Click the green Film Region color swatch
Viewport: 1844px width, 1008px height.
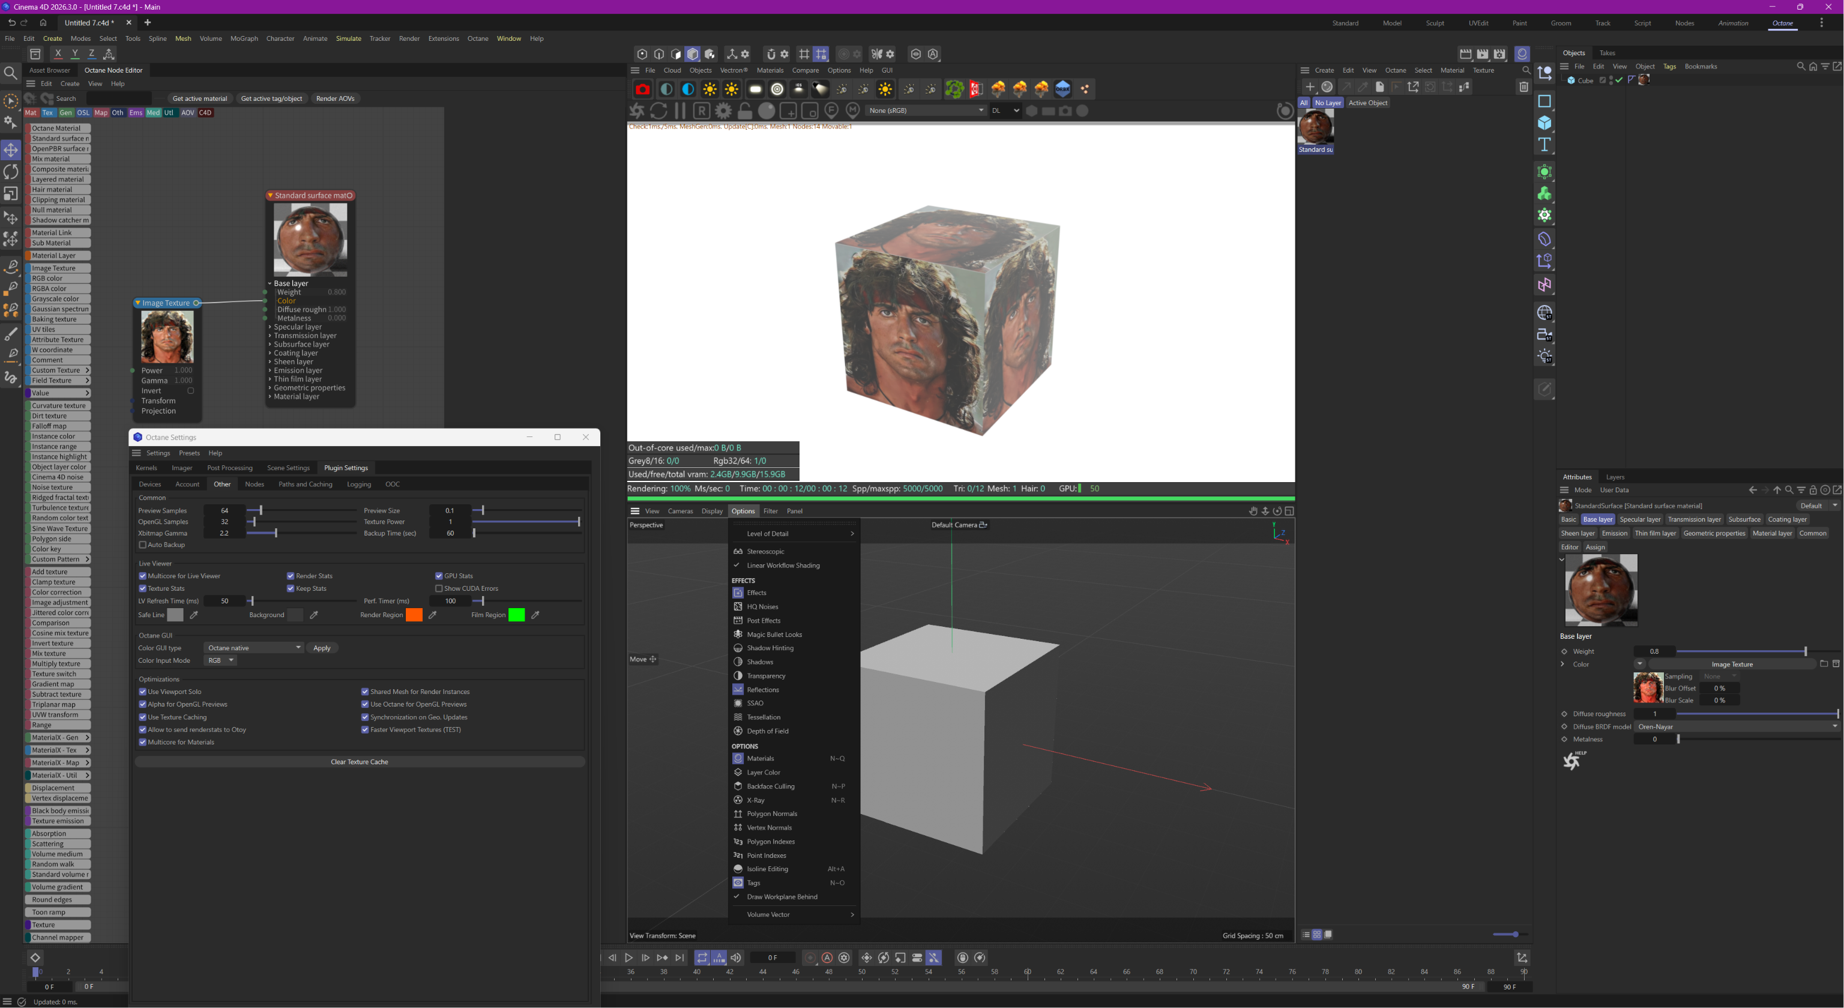tap(516, 615)
